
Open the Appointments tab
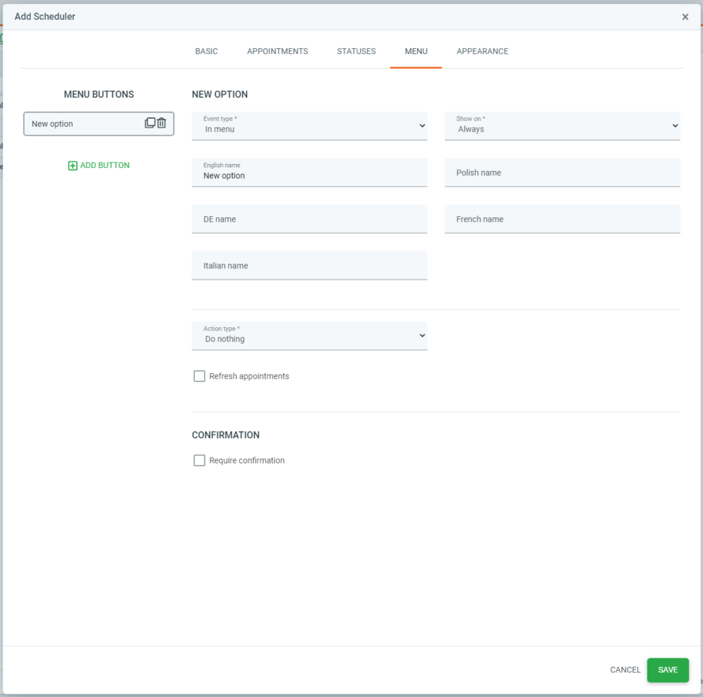tap(277, 51)
